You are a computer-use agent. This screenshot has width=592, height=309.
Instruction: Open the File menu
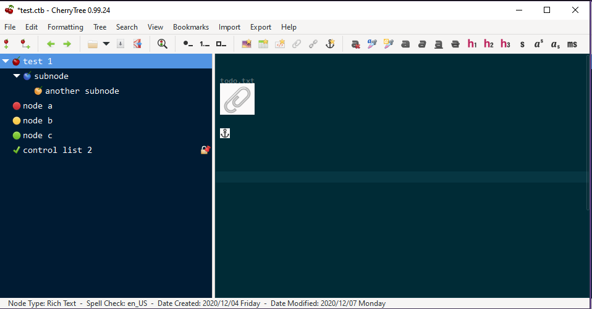10,27
